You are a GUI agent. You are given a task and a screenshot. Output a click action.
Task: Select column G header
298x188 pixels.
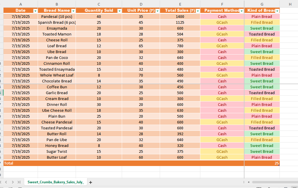pos(262,4)
